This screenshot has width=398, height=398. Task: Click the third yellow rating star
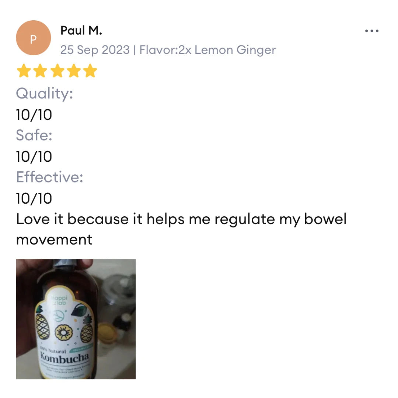click(57, 70)
